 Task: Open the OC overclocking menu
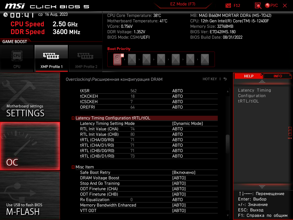point(30,146)
